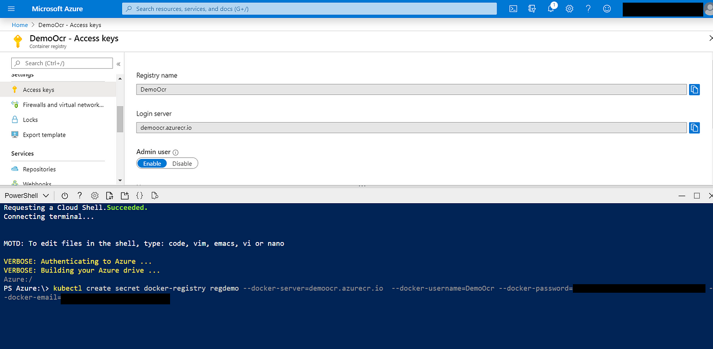Click the Admin user info icon
Image resolution: width=713 pixels, height=349 pixels.
176,152
